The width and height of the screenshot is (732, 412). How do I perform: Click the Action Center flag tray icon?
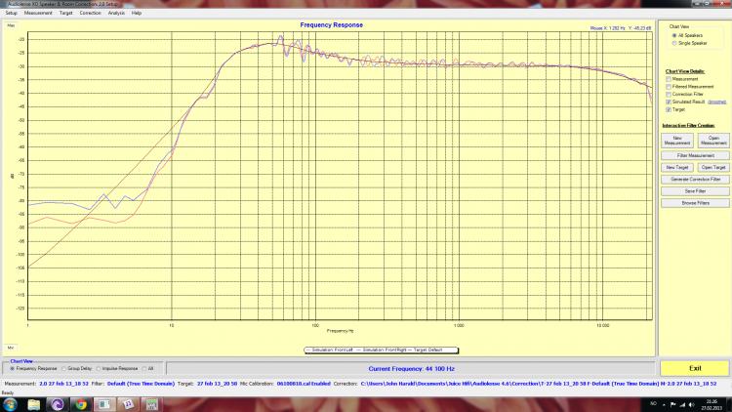672,404
